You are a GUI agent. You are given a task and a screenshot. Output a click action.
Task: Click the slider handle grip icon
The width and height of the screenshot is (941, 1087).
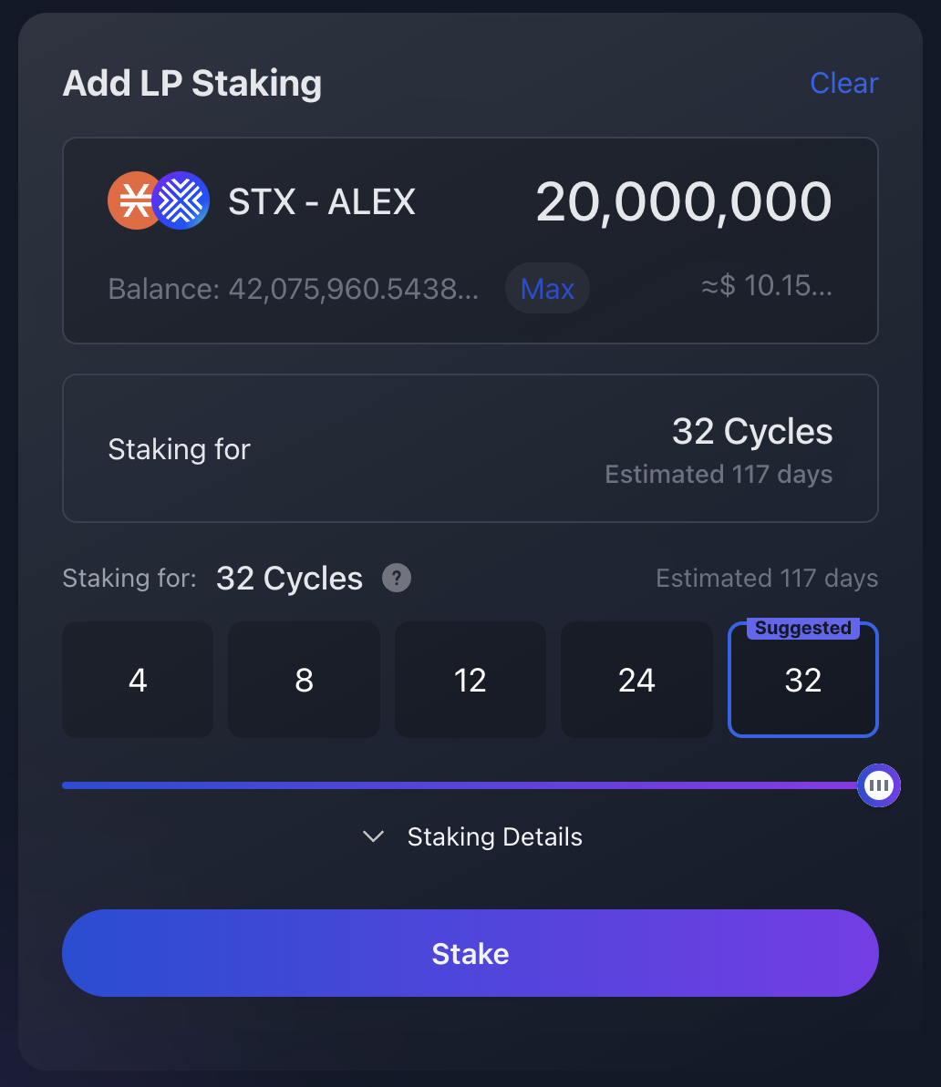pos(879,784)
